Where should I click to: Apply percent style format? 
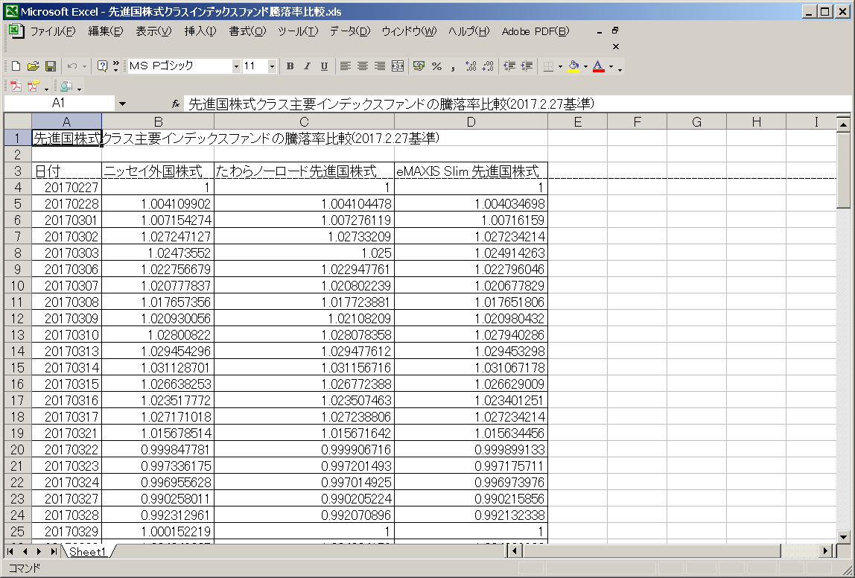436,66
